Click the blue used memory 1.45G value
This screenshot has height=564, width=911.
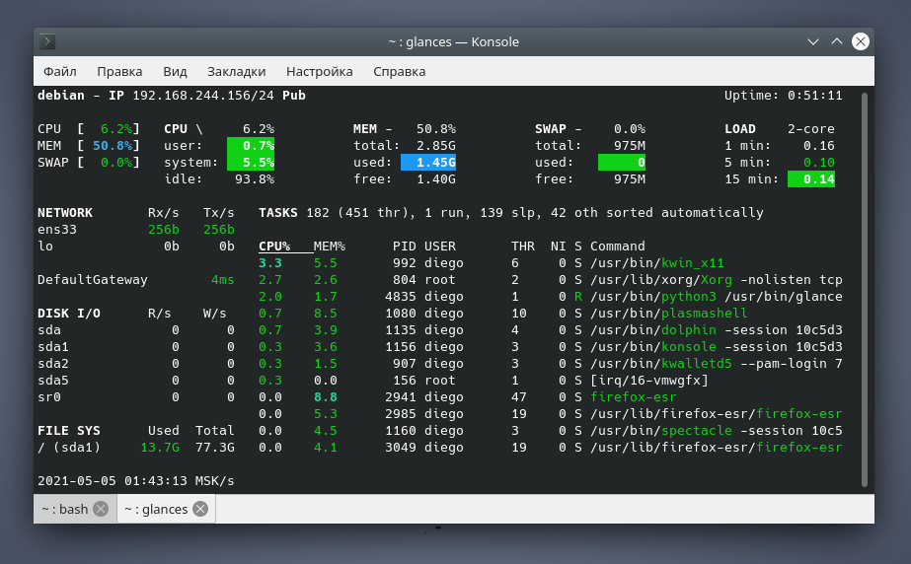(428, 163)
